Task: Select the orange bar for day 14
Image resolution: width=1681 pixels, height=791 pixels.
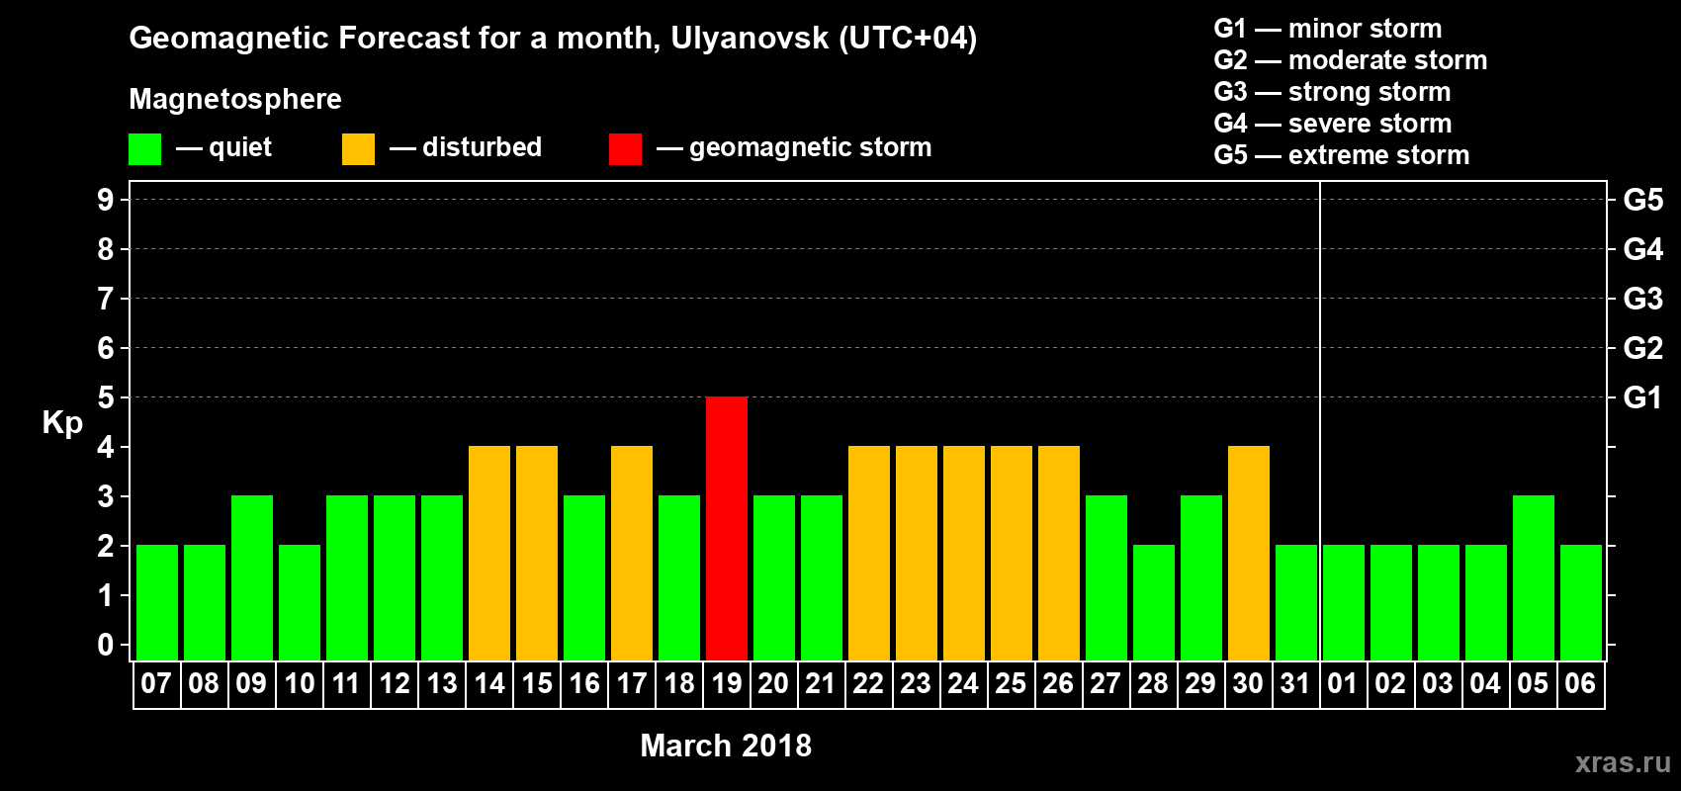Action: pos(489,553)
